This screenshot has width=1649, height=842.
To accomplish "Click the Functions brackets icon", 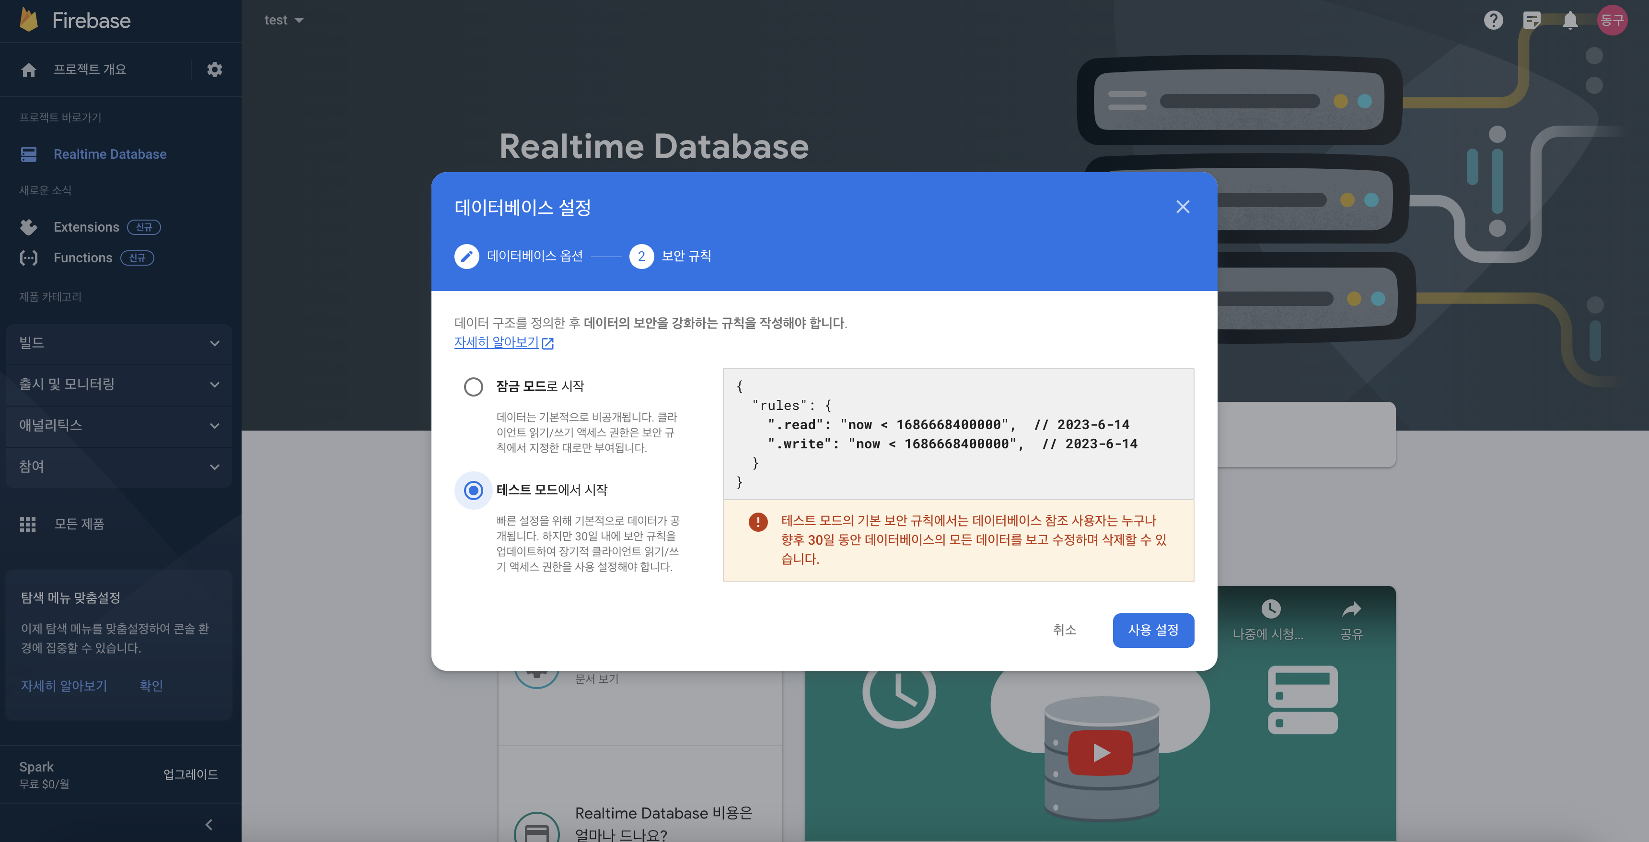I will (28, 258).
